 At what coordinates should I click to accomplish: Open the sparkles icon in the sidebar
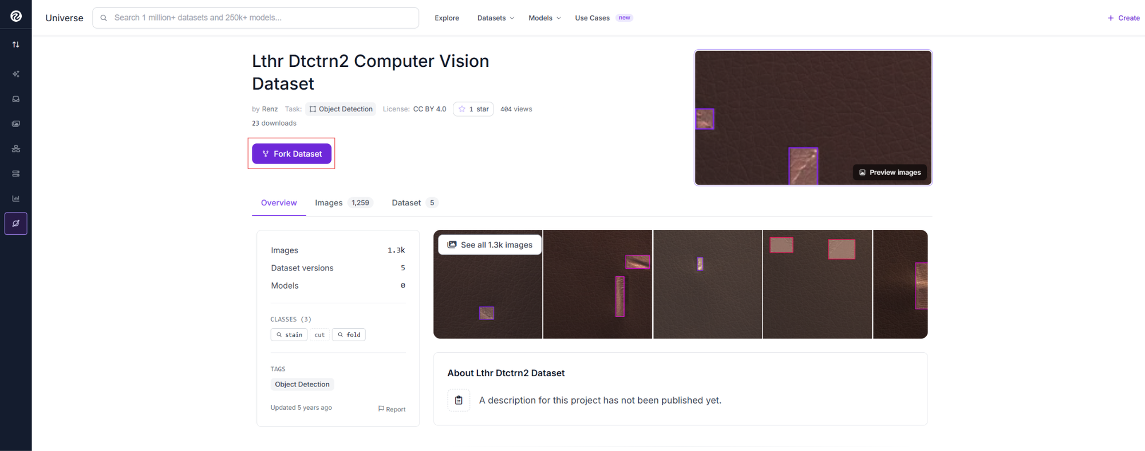coord(16,74)
